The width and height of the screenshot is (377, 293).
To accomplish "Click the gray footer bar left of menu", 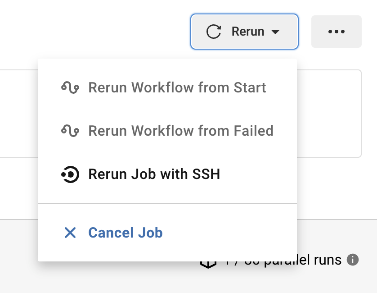I will (18, 257).
